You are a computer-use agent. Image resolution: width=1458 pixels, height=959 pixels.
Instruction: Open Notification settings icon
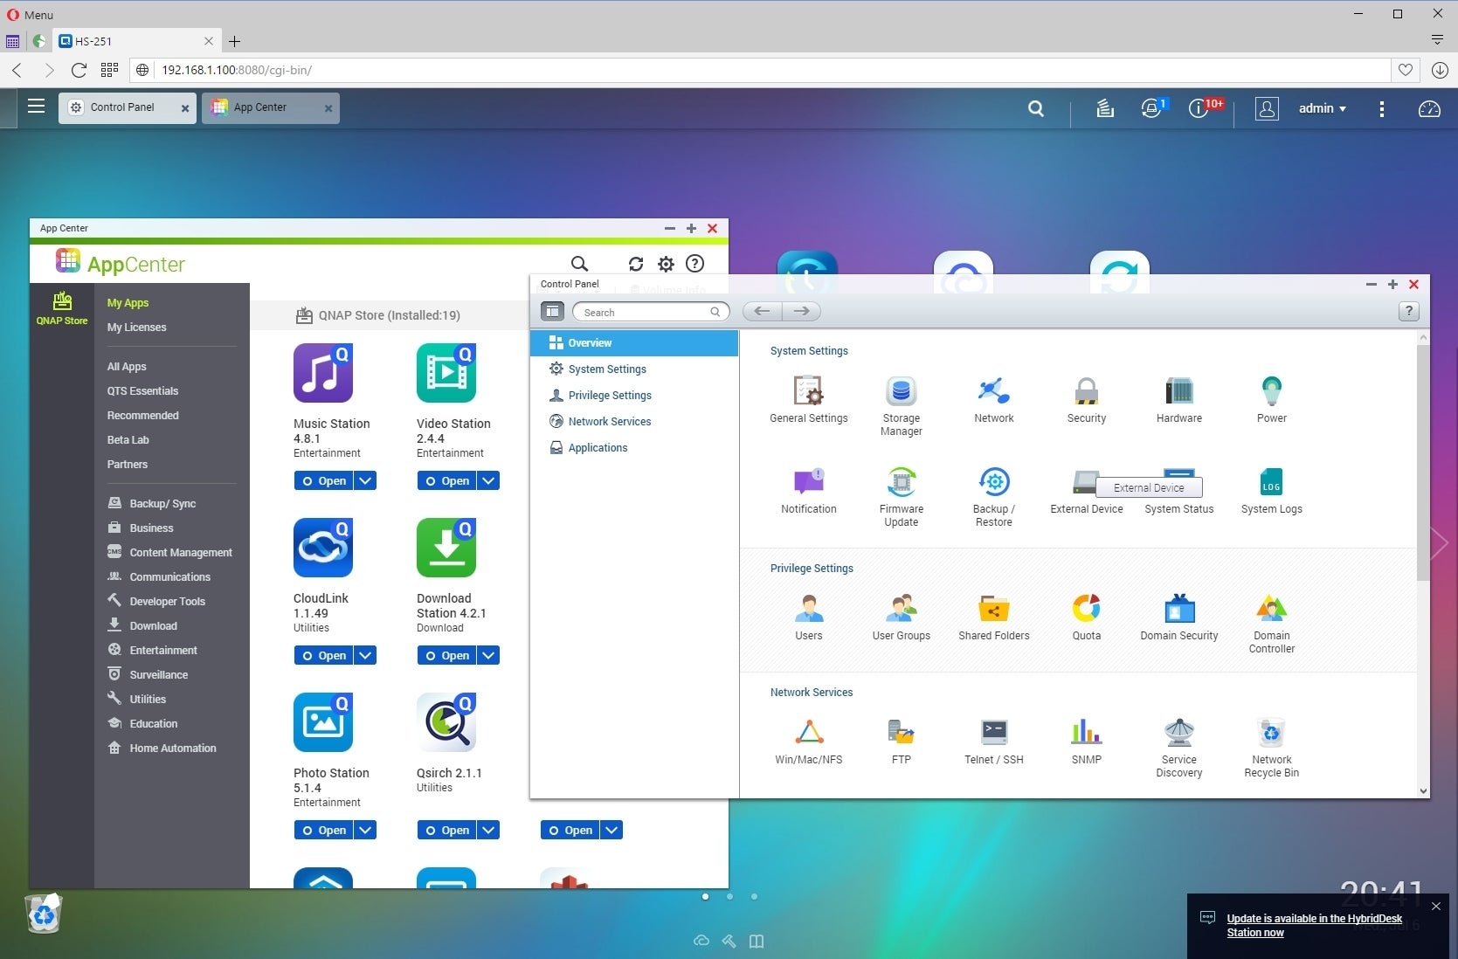pyautogui.click(x=808, y=482)
